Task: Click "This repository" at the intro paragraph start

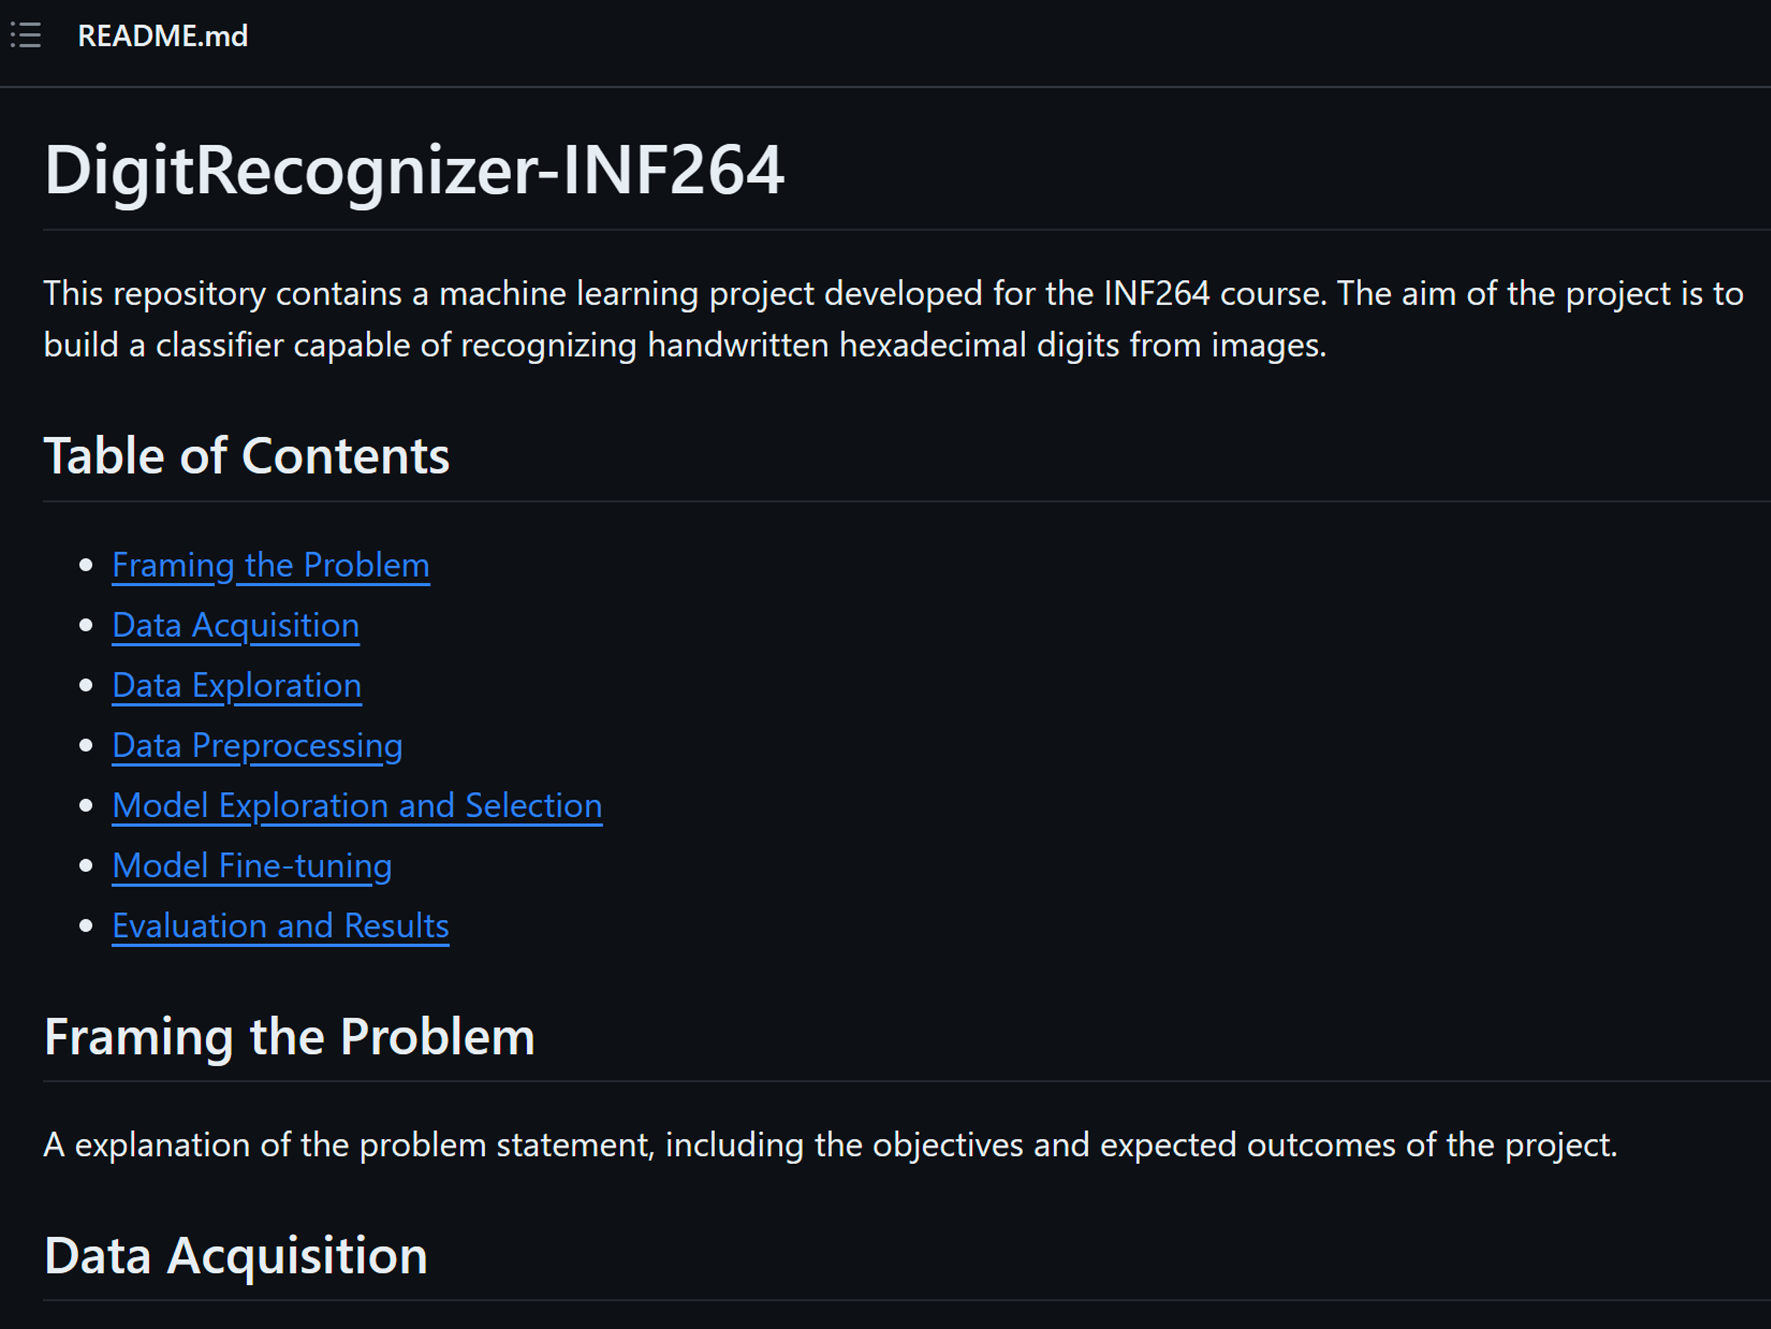Action: (153, 294)
